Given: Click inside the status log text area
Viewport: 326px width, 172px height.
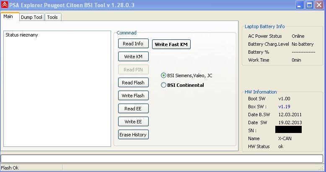Looking at the screenshot, I should [57, 88].
